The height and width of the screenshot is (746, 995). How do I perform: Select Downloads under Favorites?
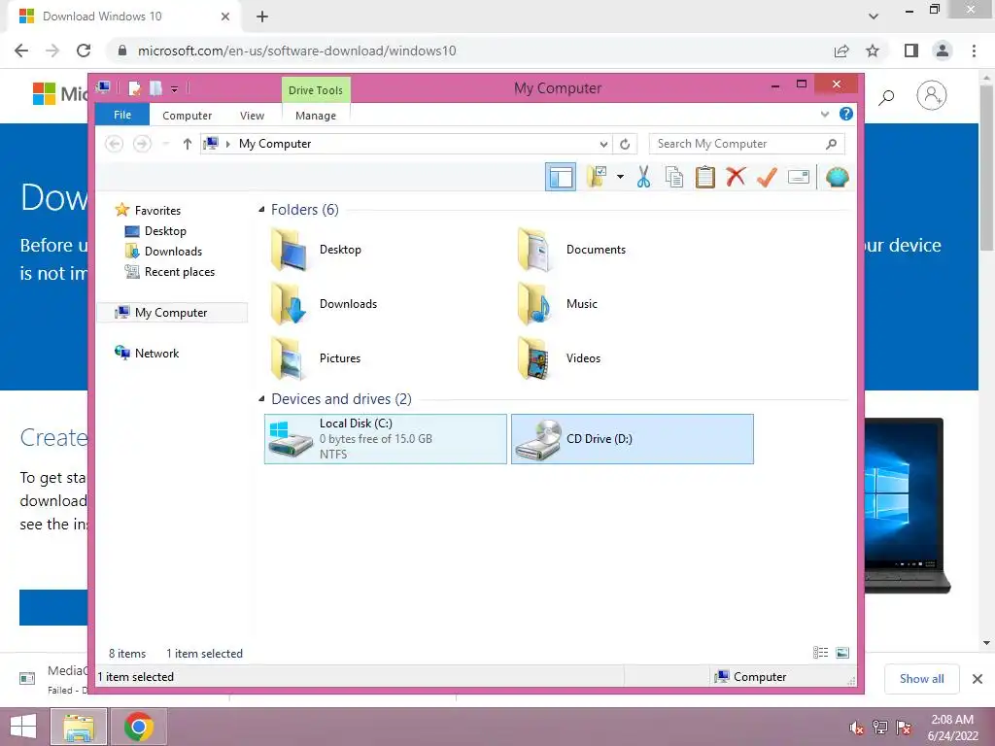[x=173, y=252]
